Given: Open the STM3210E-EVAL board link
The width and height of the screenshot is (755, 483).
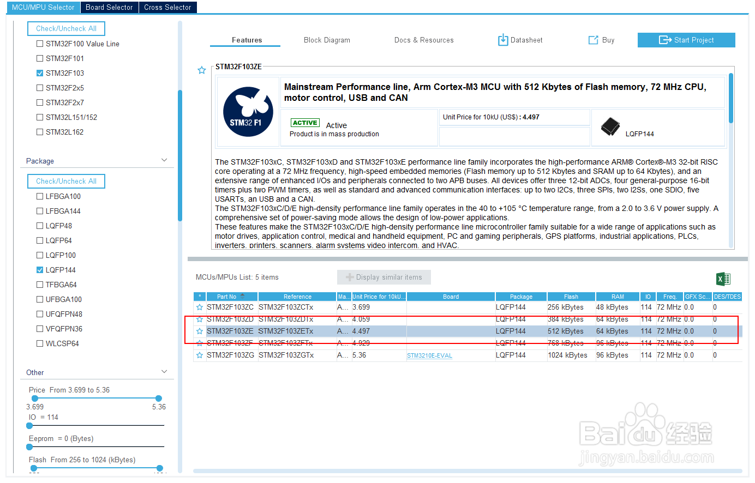Looking at the screenshot, I should coord(429,355).
